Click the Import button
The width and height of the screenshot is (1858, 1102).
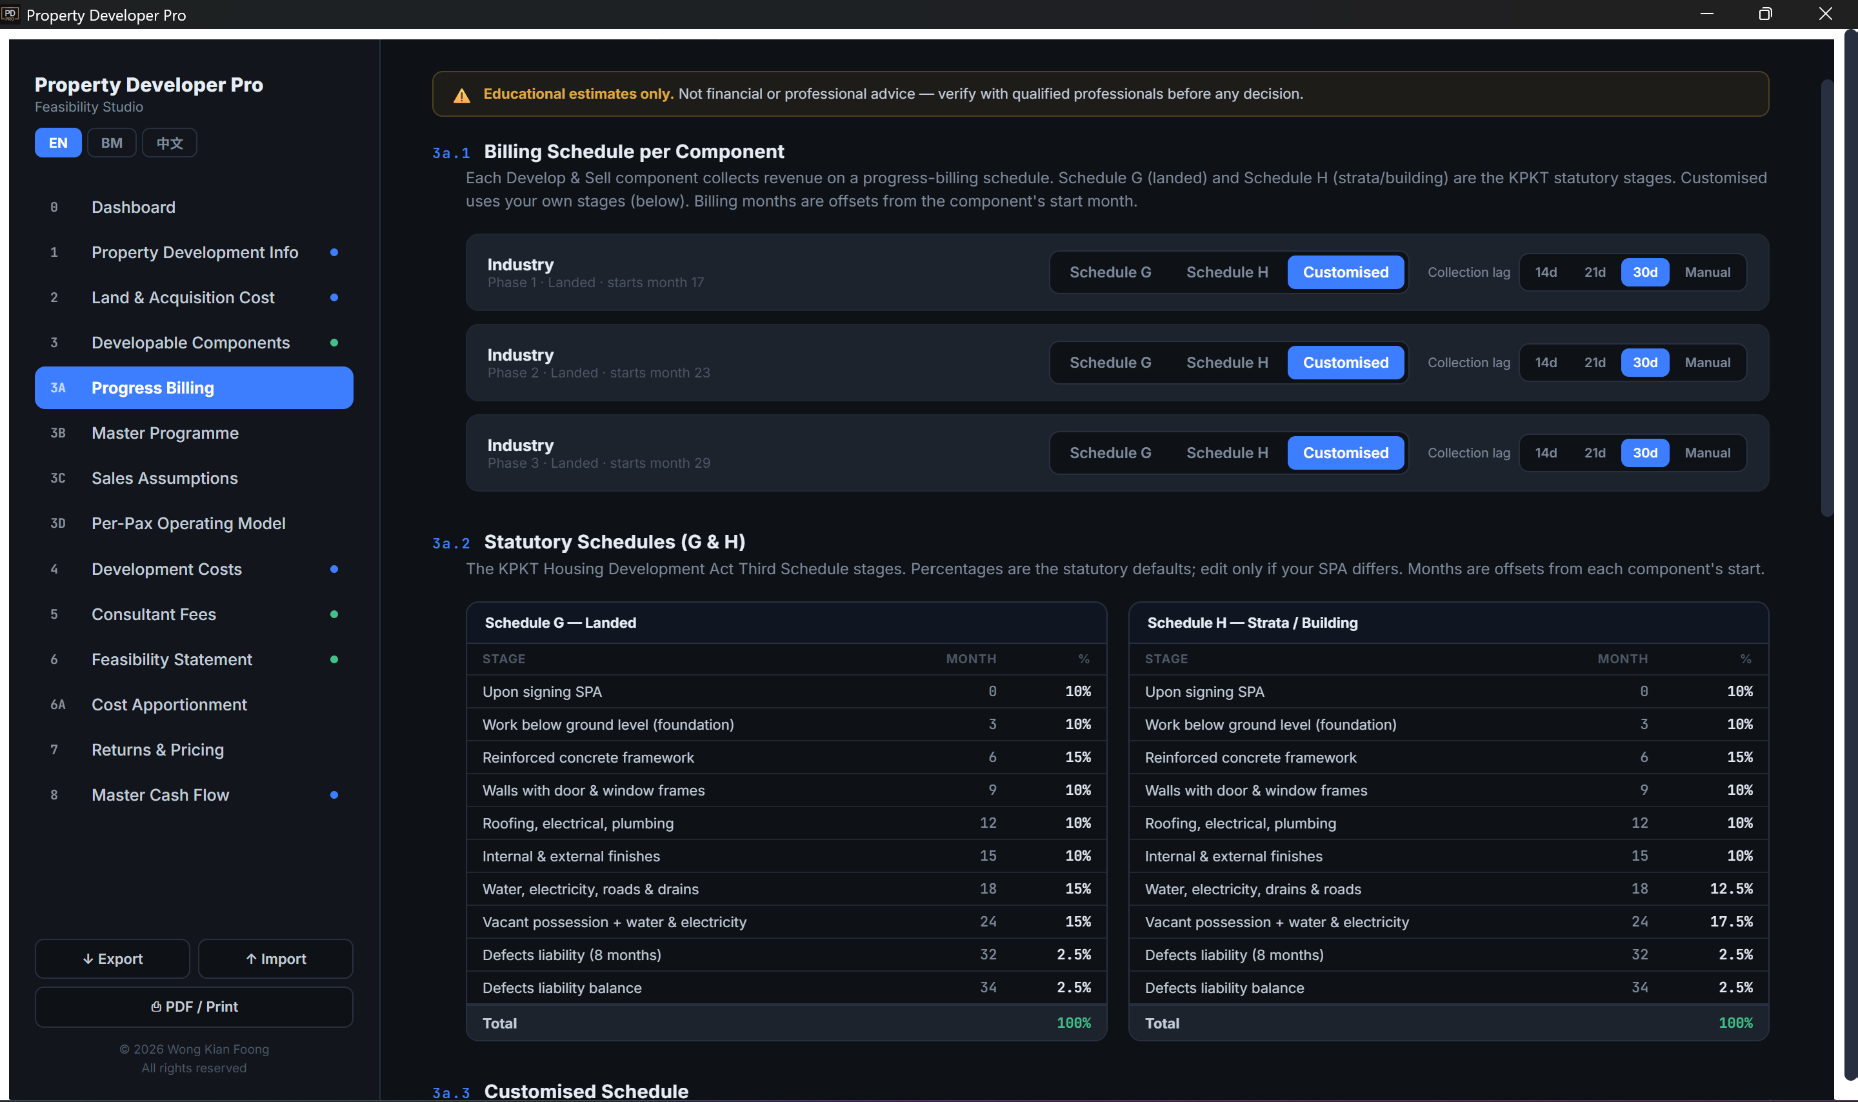[x=275, y=959]
